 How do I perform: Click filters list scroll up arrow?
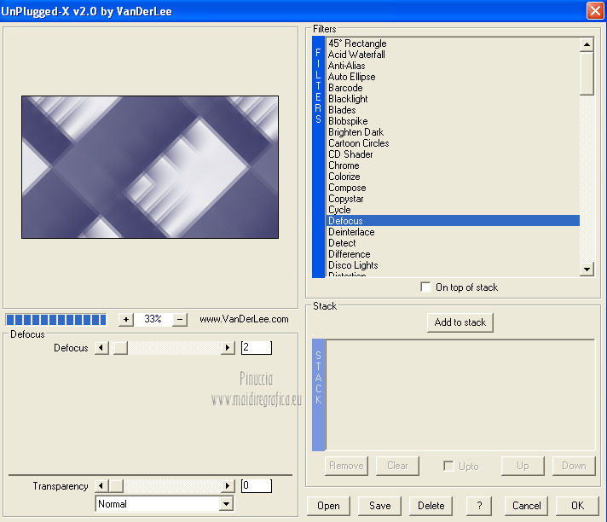pyautogui.click(x=587, y=44)
